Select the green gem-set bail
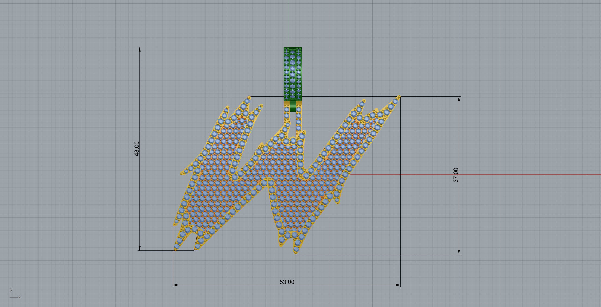This screenshot has height=307, width=601. pyautogui.click(x=292, y=74)
